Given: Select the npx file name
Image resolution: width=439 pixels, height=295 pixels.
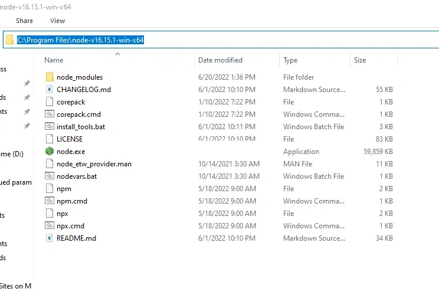Looking at the screenshot, I should click(x=63, y=214).
